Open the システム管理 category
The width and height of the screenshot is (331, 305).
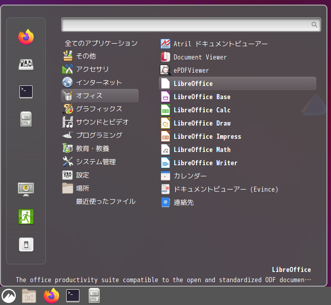[x=100, y=162]
